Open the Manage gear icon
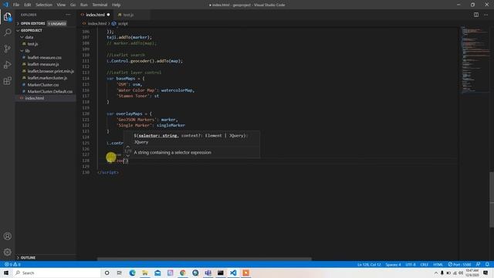Viewport: 494px width, 278px height. 7,252
